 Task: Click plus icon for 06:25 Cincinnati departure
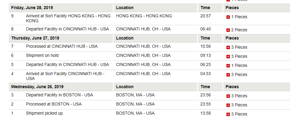228,66
